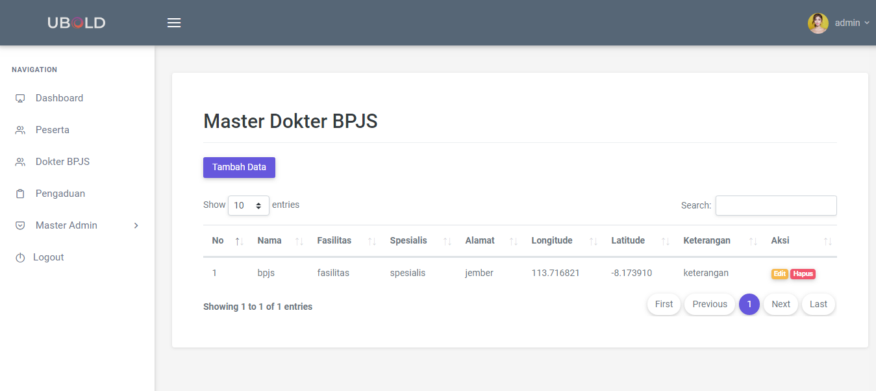The height and width of the screenshot is (391, 876).
Task: Sort by Aksi column arrows
Action: coord(828,241)
